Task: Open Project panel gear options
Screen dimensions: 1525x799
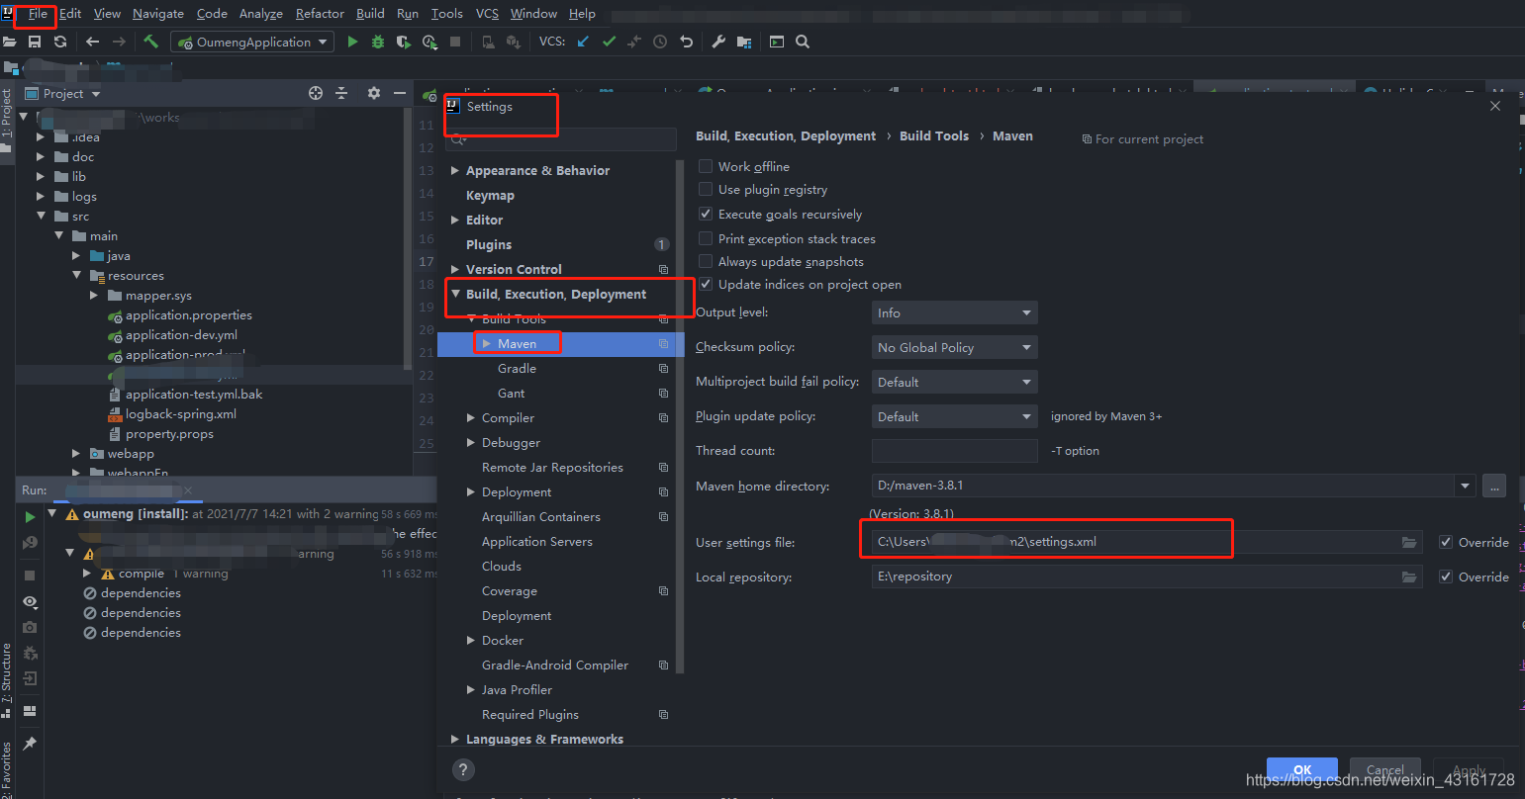Action: [373, 93]
